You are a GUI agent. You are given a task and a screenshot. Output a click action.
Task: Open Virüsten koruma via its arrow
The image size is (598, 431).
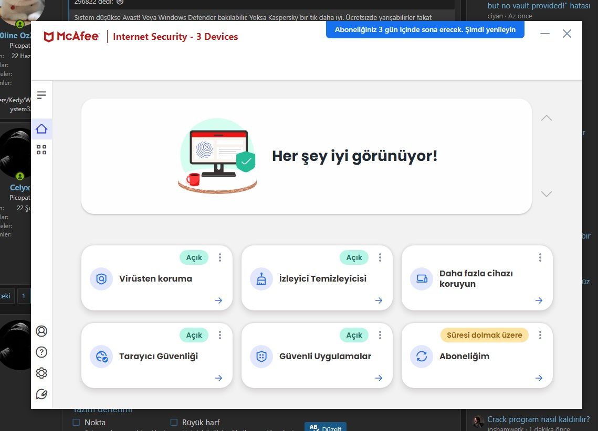(218, 300)
